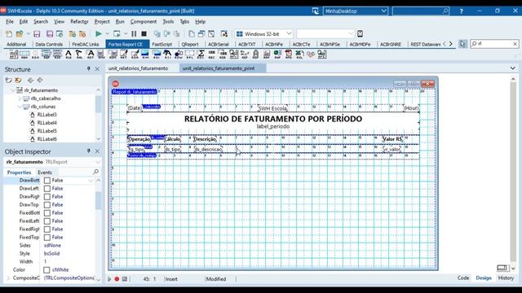Toggle the DrawRight checkbox

(x=47, y=197)
